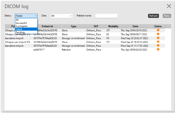The image size is (175, 113).
Task: Select Storage commitment cell on Wed Sep 28 row
Action: 73,38
